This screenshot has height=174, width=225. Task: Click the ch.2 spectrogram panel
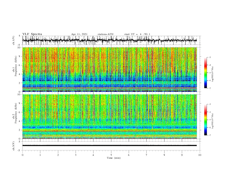[109, 117]
